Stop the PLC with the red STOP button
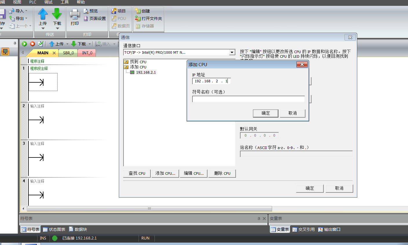This screenshot has width=408, height=245. coord(32,44)
